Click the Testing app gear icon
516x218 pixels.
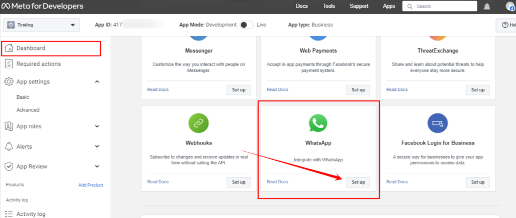tap(11, 25)
